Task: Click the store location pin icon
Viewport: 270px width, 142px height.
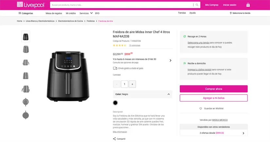Action: click(231, 13)
